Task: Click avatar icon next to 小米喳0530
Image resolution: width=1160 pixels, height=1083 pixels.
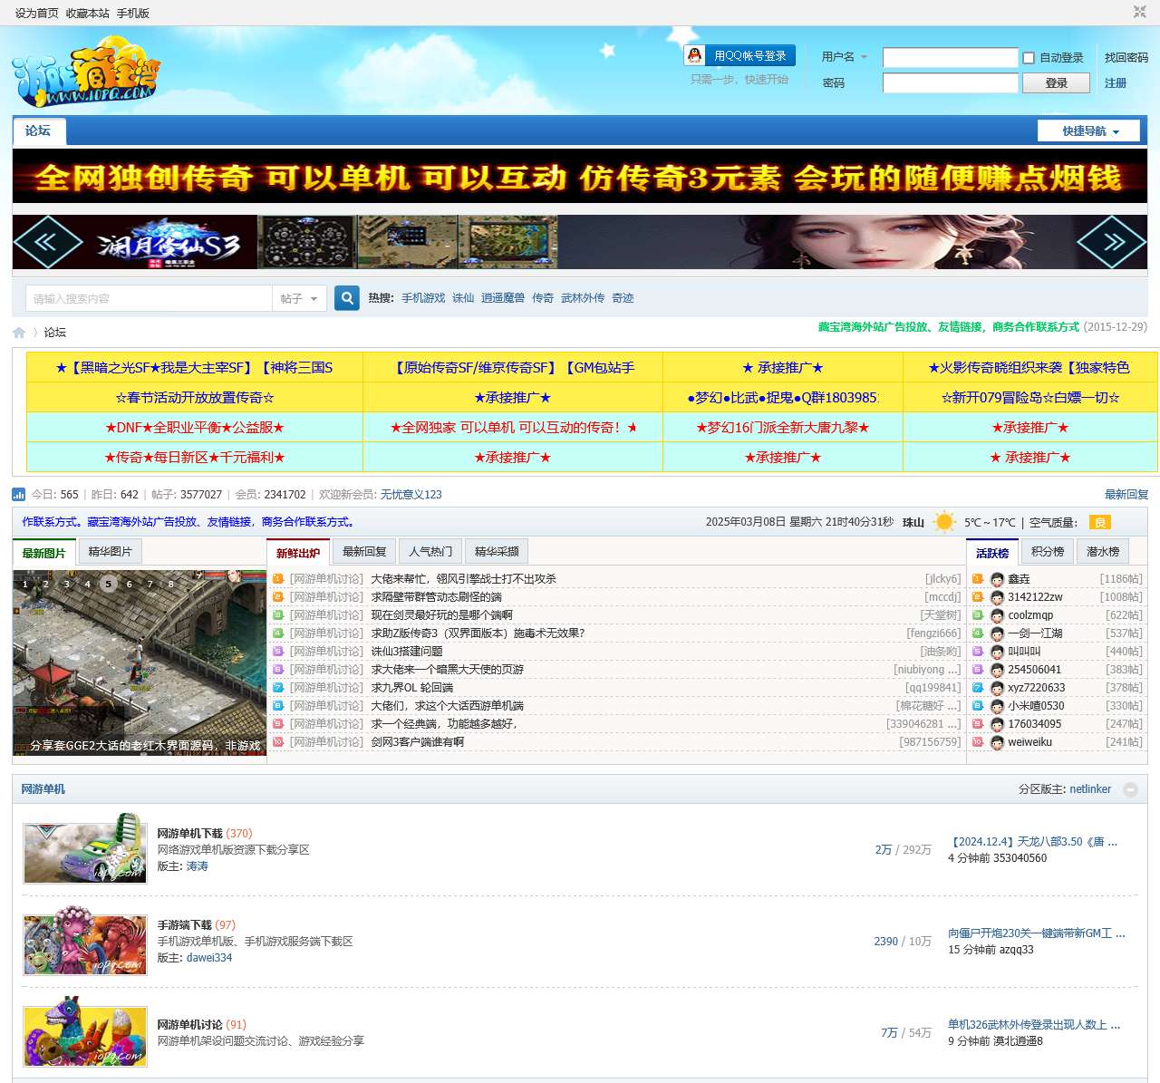Action: [997, 706]
